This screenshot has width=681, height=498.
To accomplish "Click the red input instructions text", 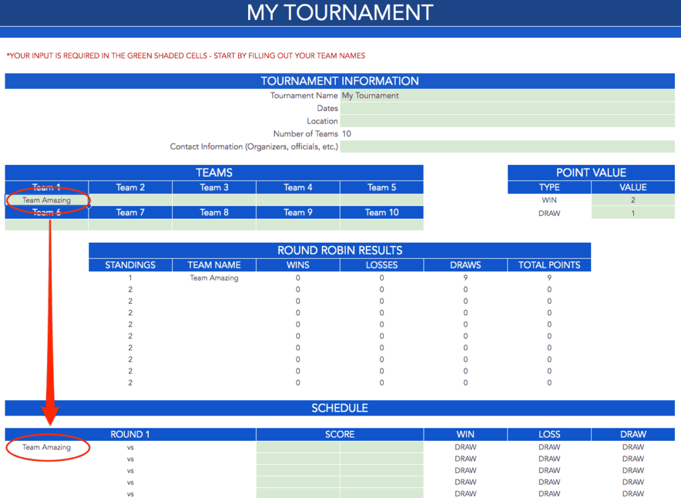I will pos(185,56).
